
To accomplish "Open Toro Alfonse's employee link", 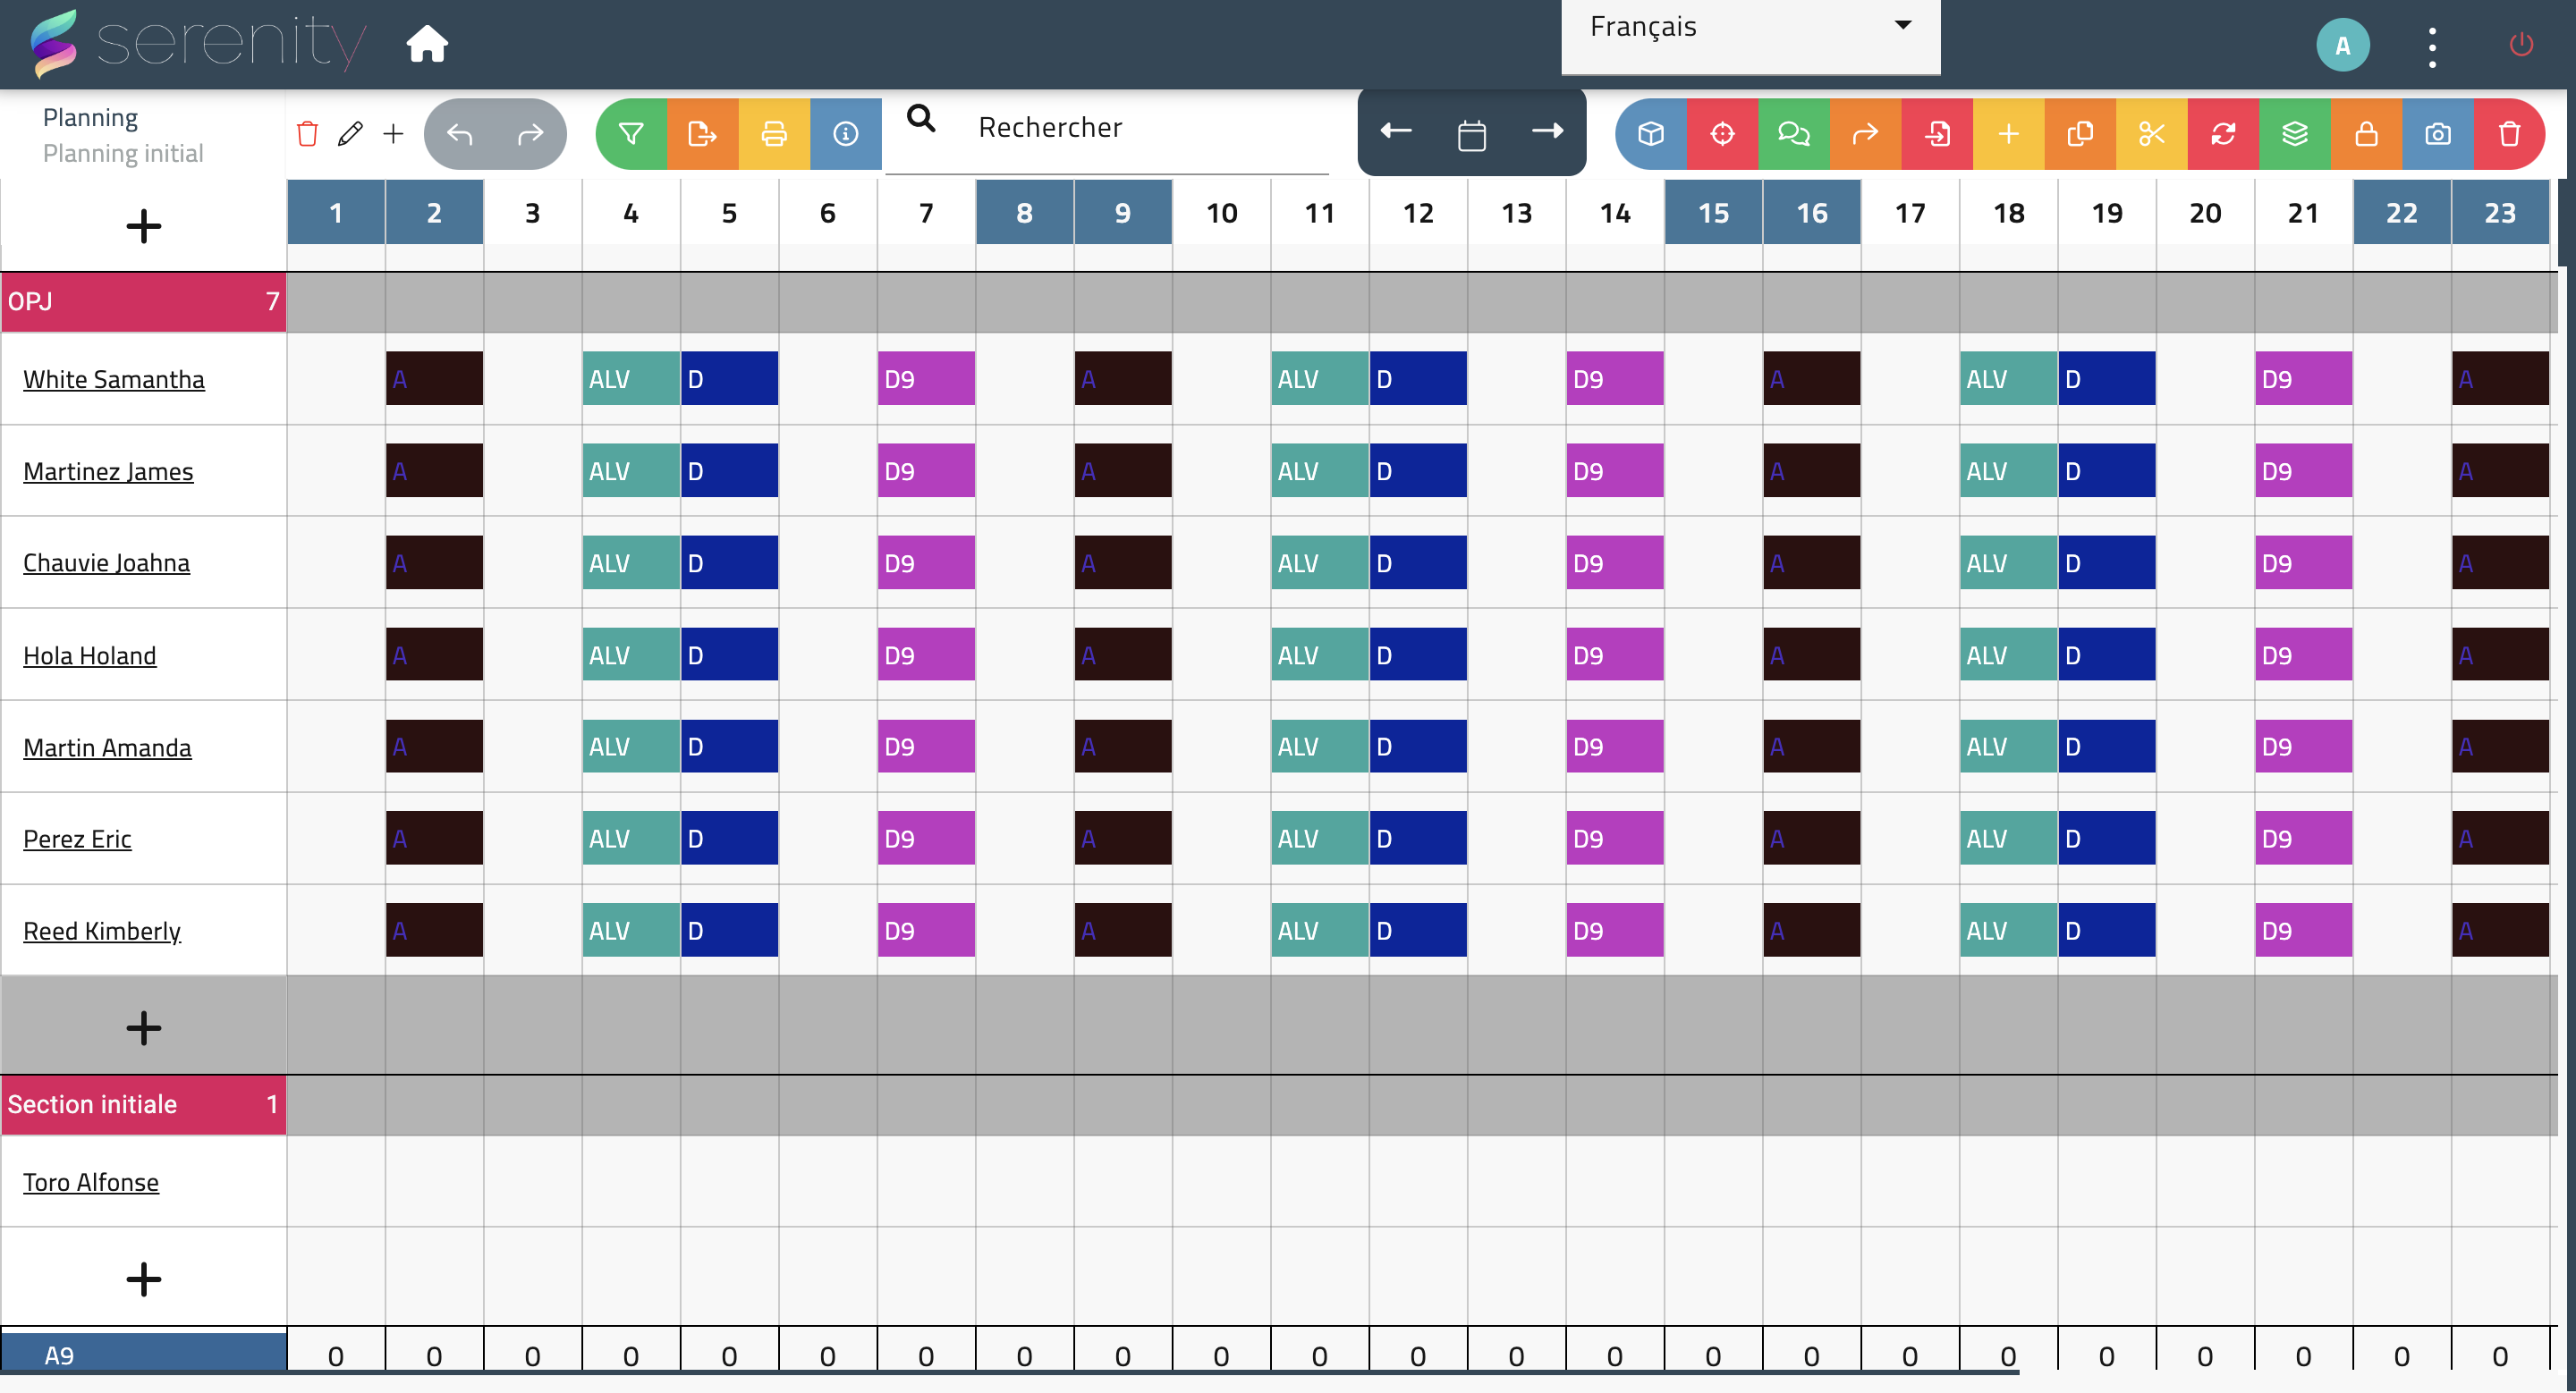I will point(91,1182).
